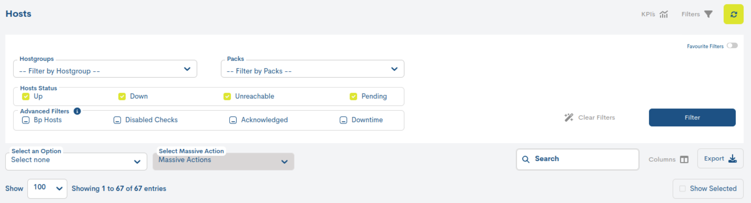Screen dimensions: 751x203
Task: Click the search magnifier icon
Action: tap(526, 159)
